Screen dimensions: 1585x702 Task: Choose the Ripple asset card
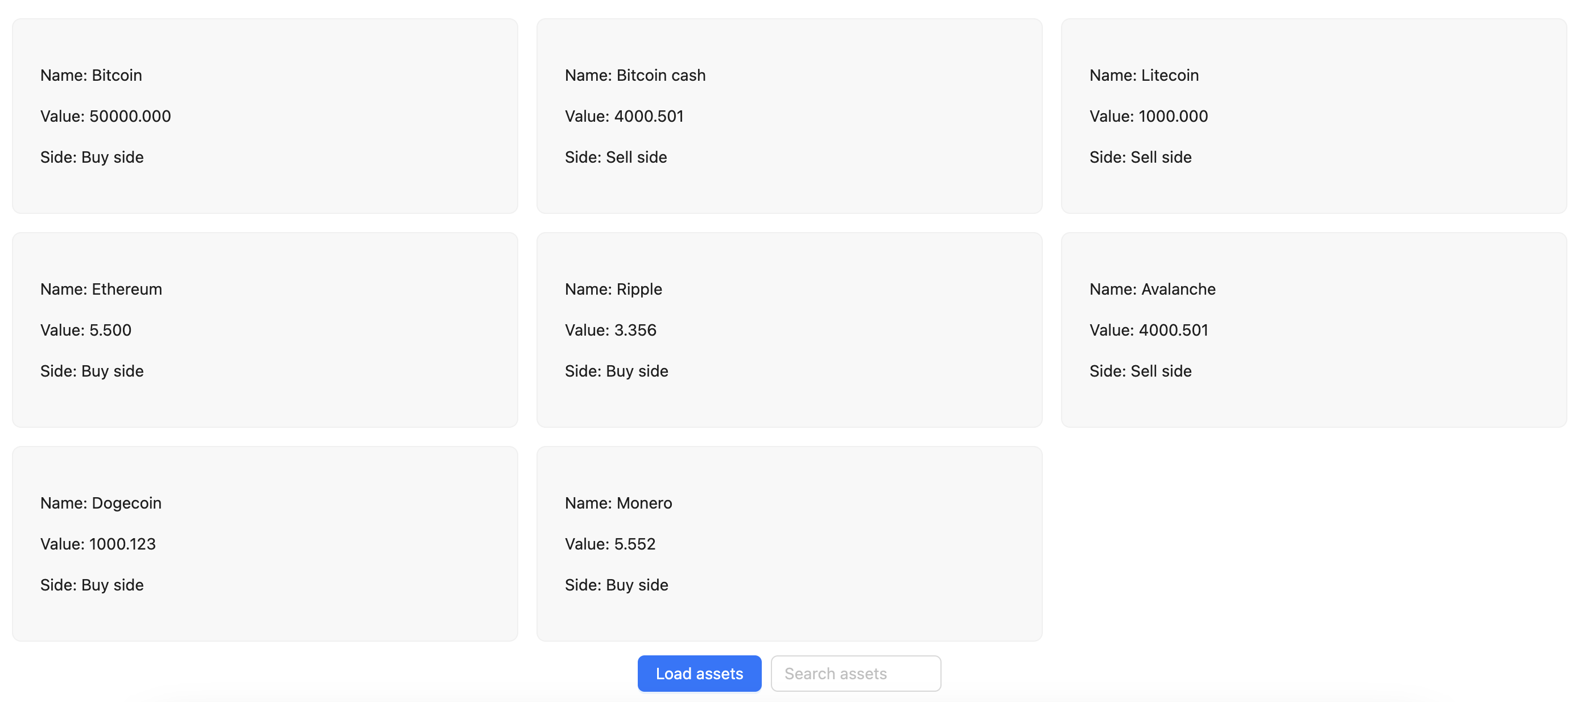[789, 330]
